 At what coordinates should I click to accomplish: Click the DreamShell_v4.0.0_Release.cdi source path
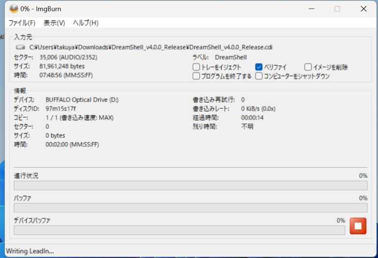[x=151, y=47]
